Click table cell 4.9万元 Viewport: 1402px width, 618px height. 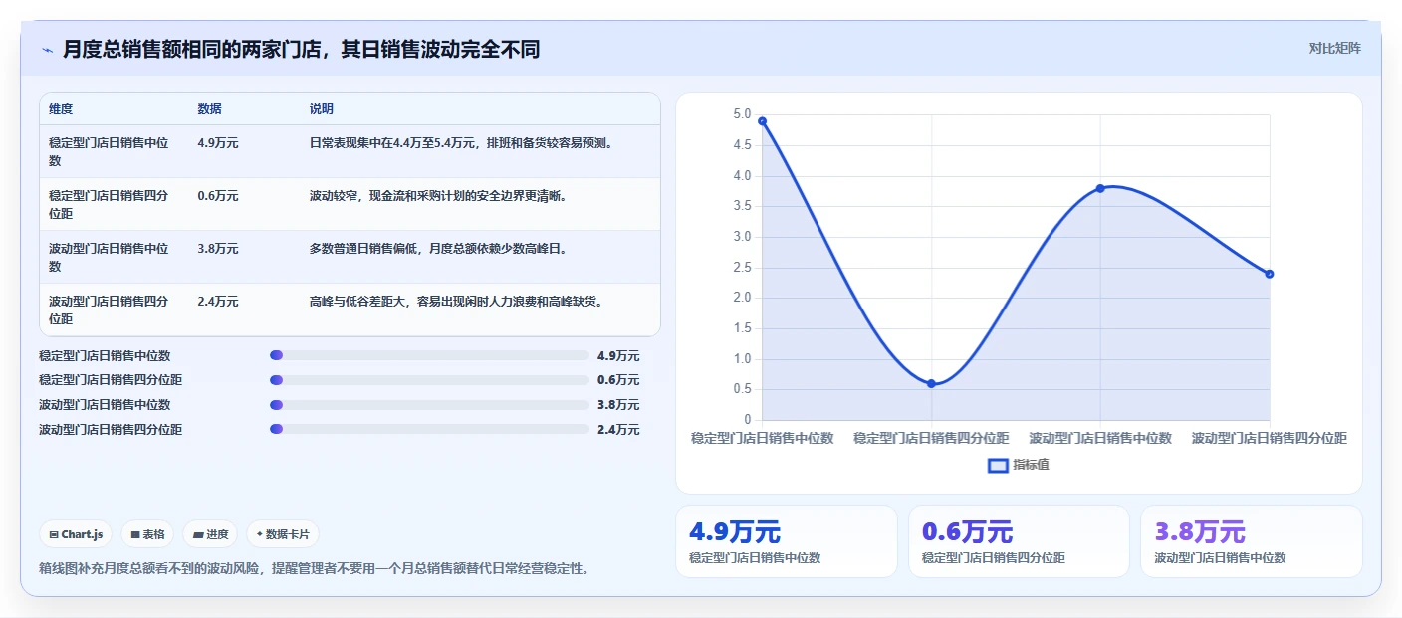pos(218,143)
